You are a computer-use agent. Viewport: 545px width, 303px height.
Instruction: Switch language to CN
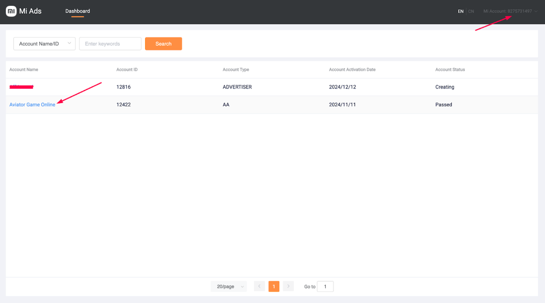[x=471, y=11]
